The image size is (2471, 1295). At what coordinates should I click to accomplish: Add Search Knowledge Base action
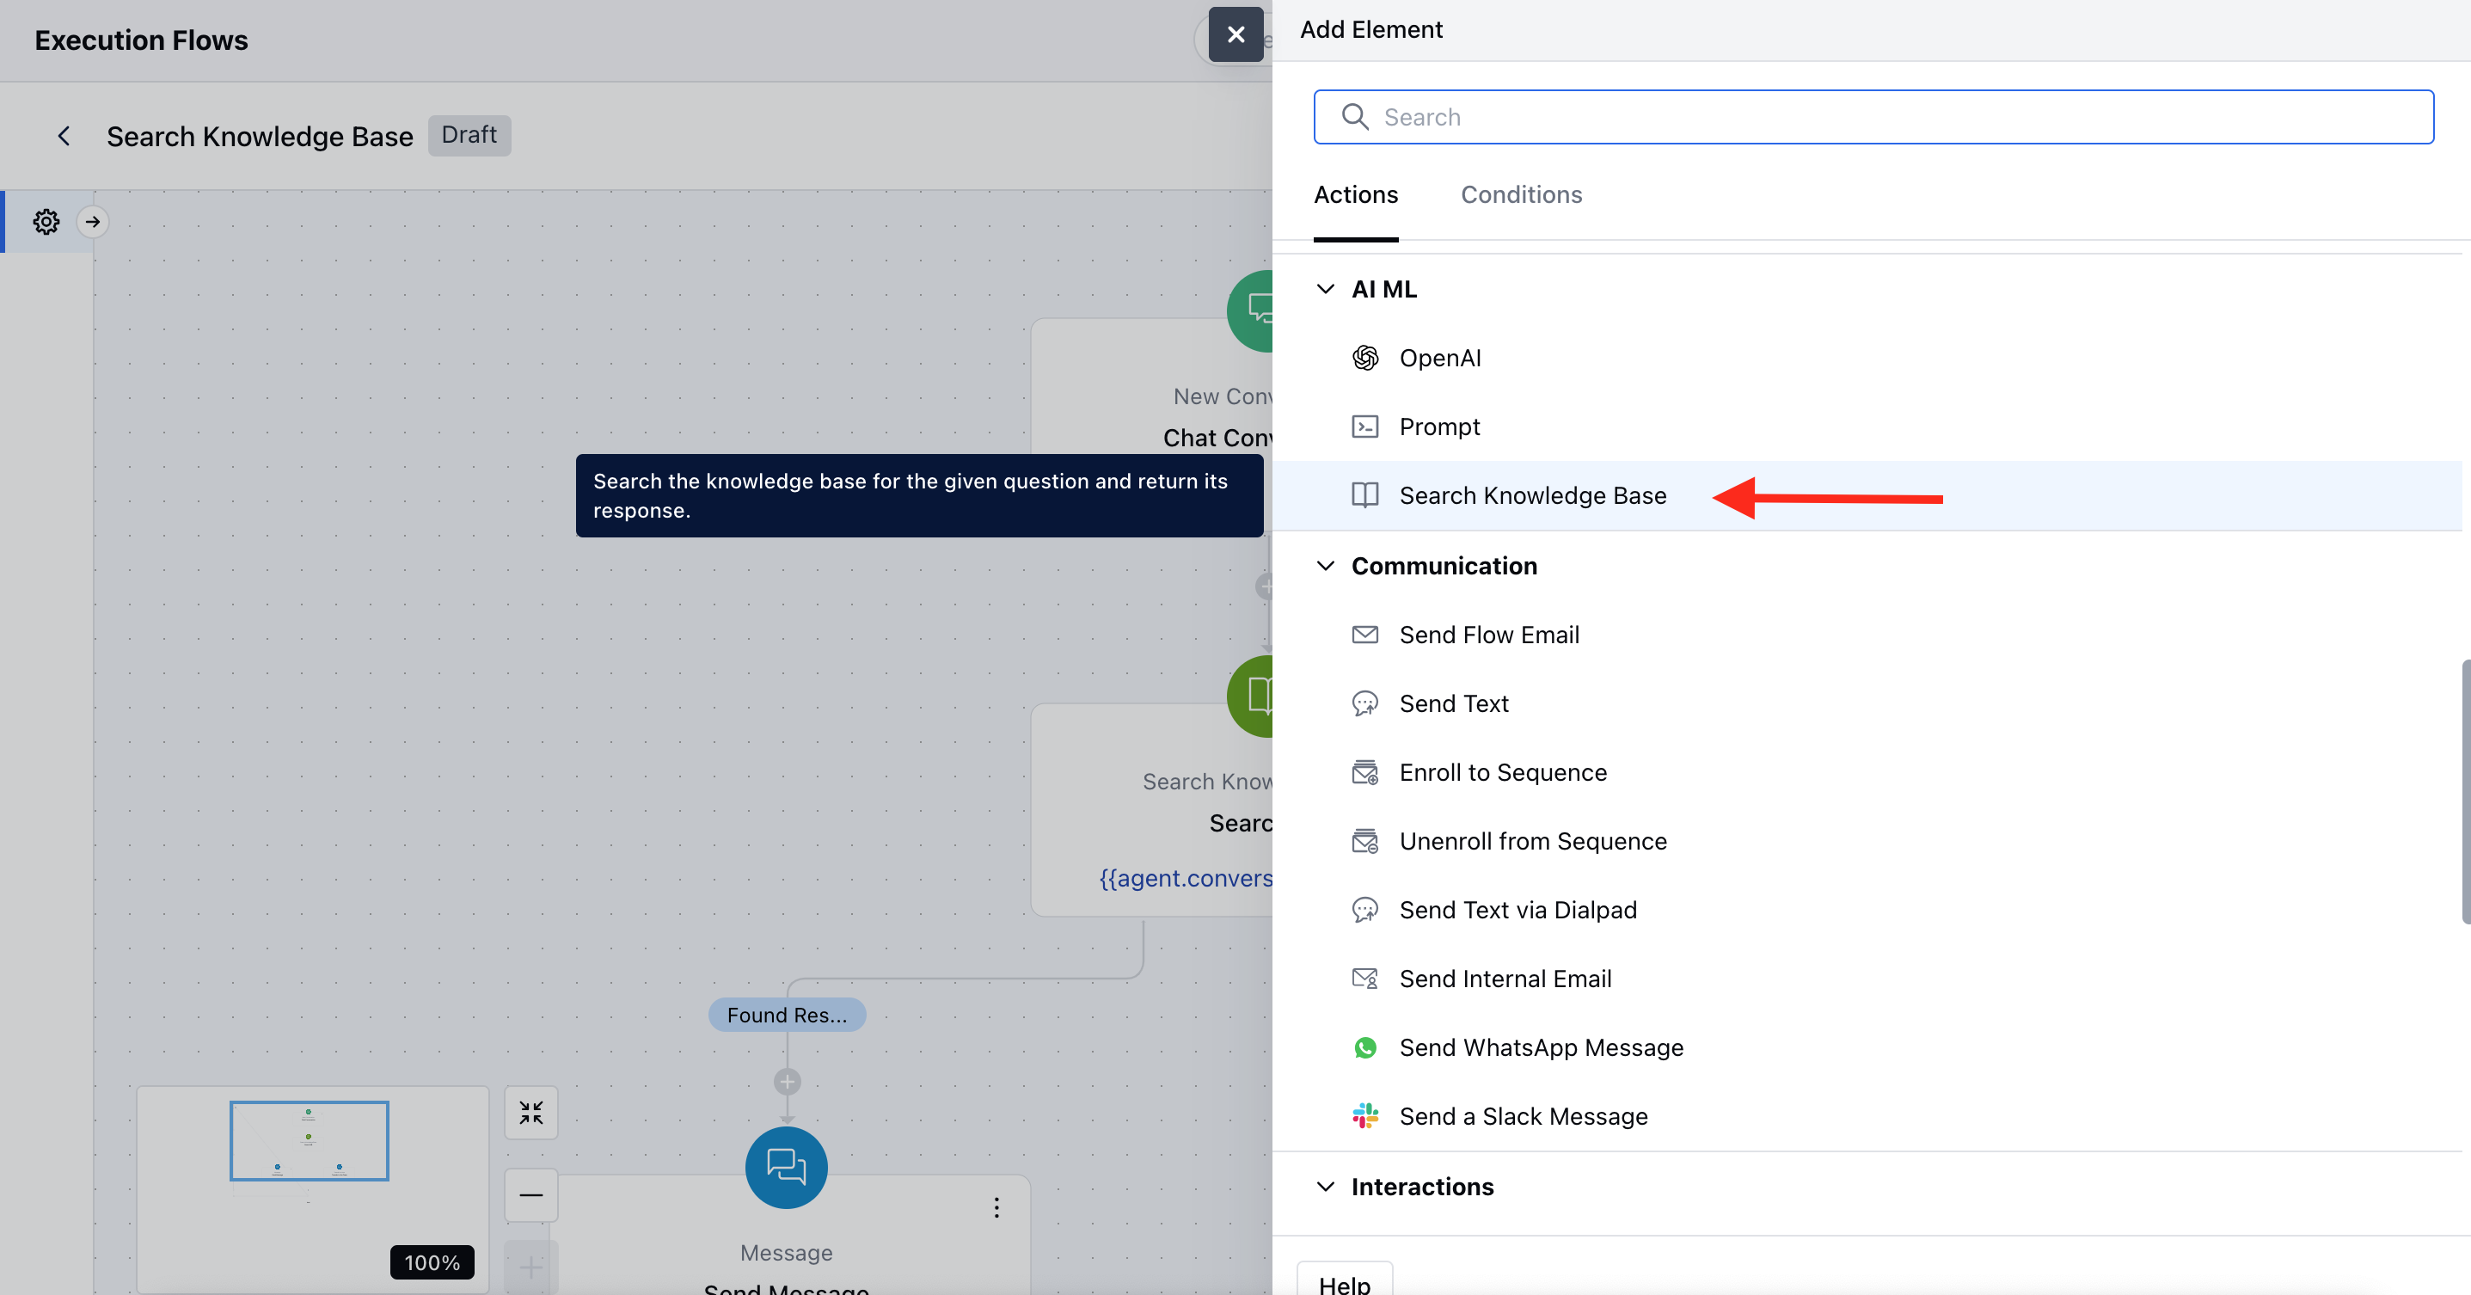coord(1532,496)
